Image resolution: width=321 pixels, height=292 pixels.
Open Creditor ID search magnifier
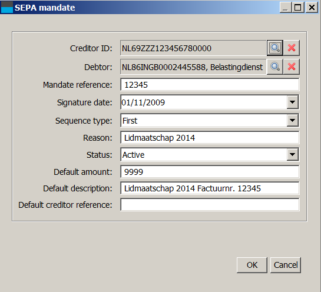click(x=275, y=48)
